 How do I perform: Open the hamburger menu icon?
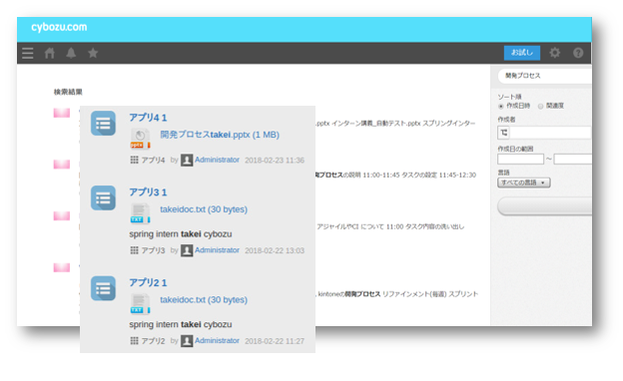27,53
